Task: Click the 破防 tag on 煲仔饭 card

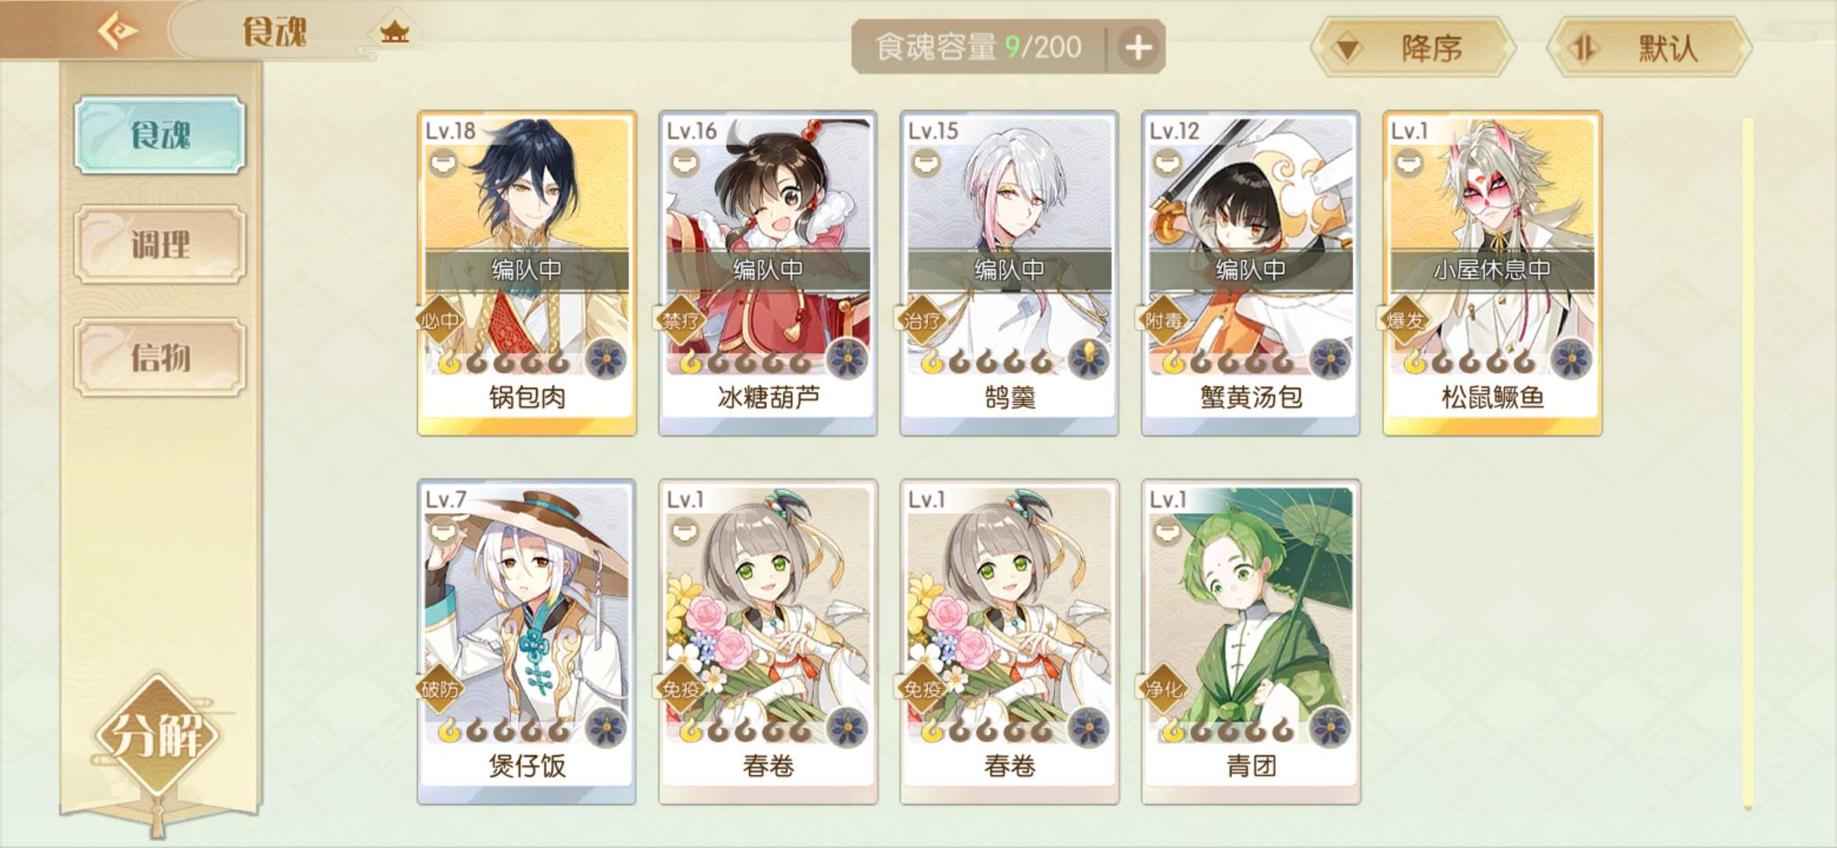Action: 440,689
